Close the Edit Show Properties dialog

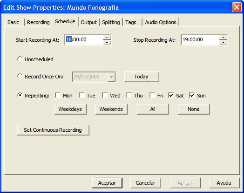click(237, 7)
